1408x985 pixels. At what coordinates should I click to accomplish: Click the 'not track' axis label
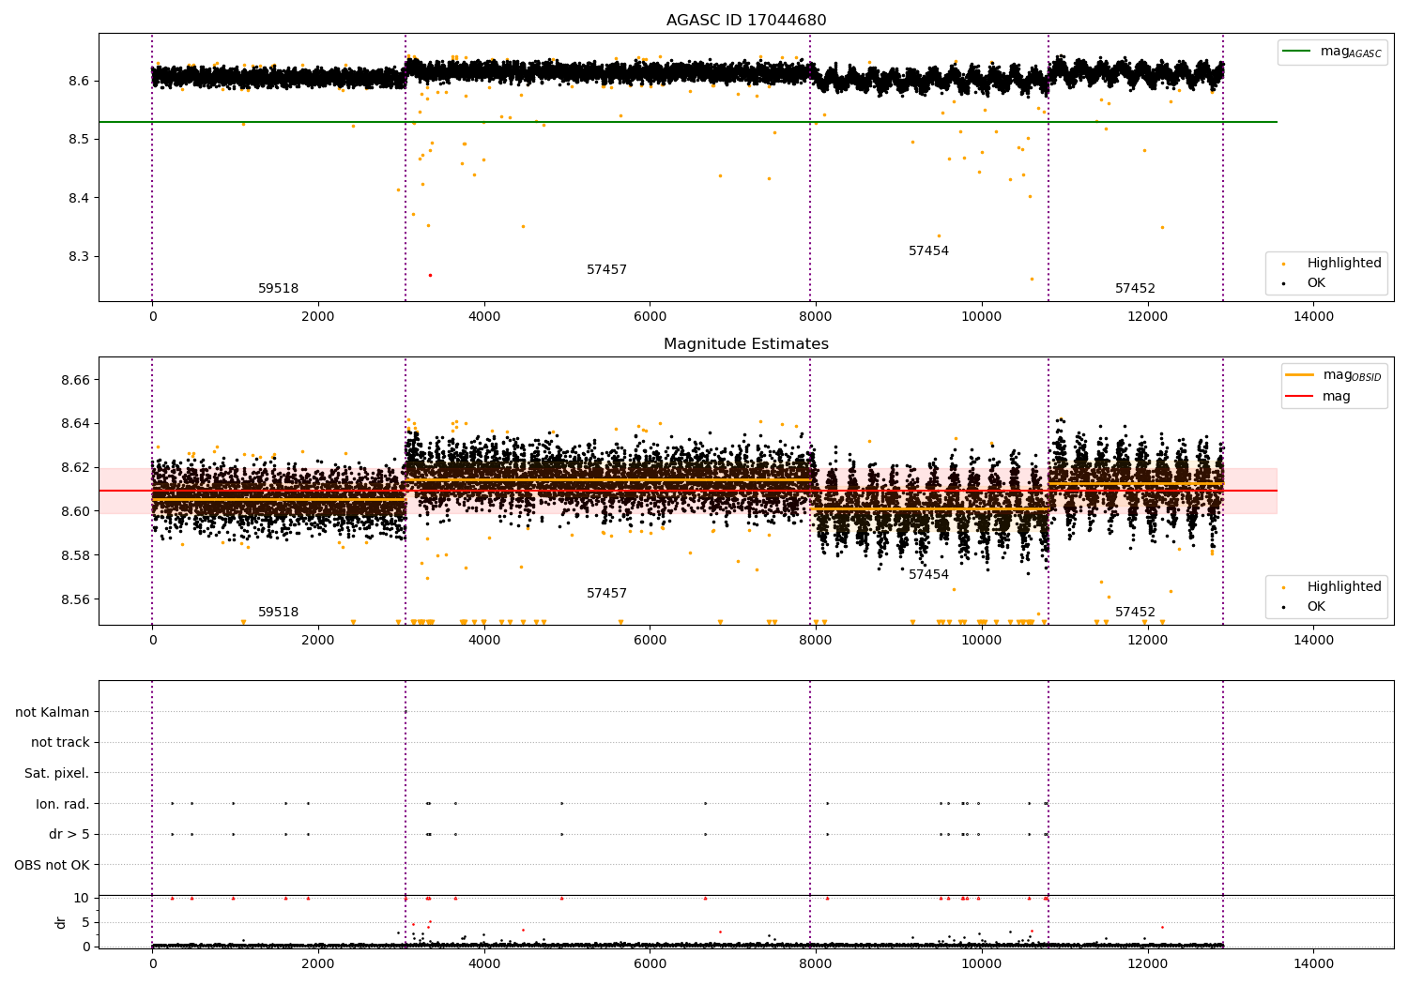click(x=60, y=743)
